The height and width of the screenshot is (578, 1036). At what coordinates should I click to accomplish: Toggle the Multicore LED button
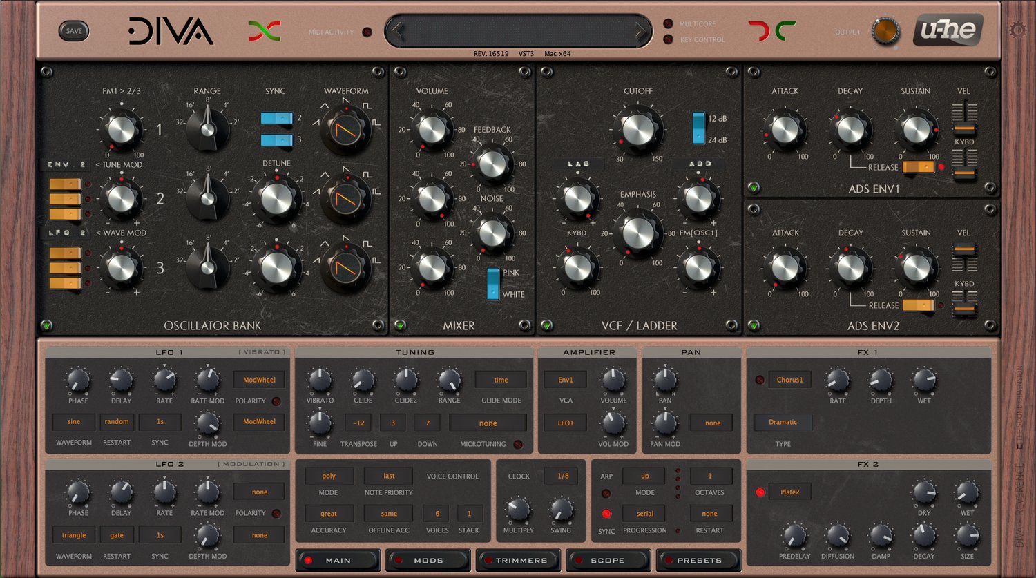point(668,24)
